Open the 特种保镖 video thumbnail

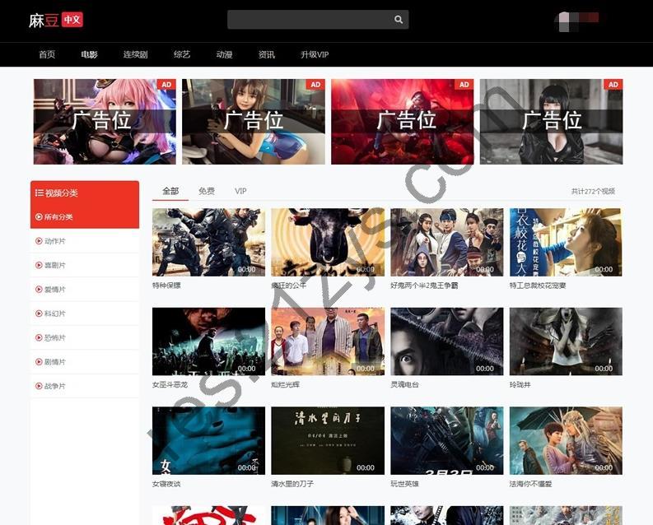(x=208, y=242)
